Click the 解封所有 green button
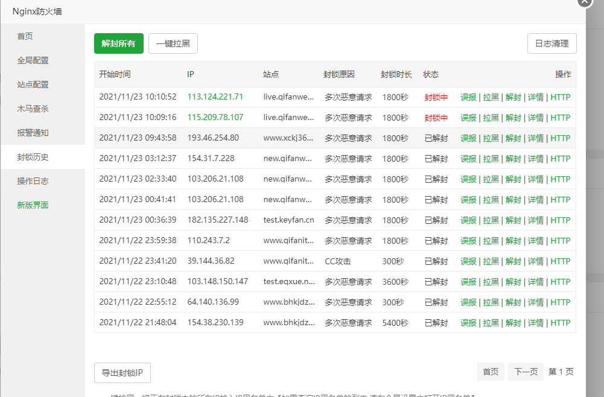The image size is (604, 397). coord(119,43)
